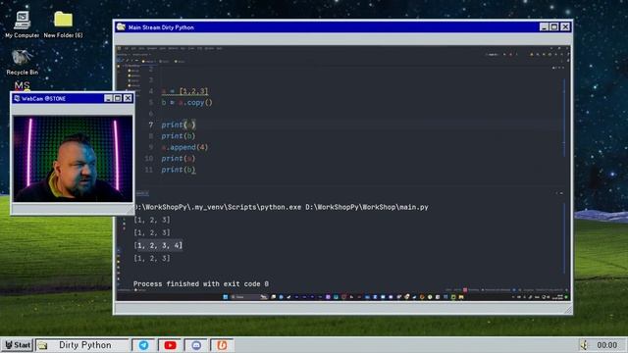Click the Start button on the taskbar
This screenshot has width=628, height=353.
click(x=18, y=345)
